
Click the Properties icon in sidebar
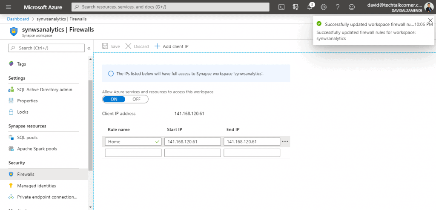point(11,101)
